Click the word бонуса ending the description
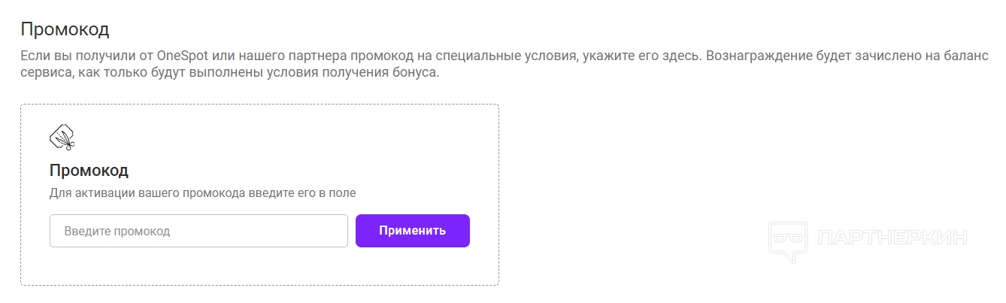Image resolution: width=1006 pixels, height=303 pixels. tap(417, 74)
